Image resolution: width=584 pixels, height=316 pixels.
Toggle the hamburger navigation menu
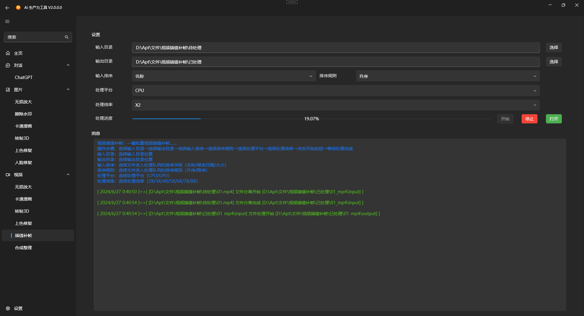click(x=7, y=22)
